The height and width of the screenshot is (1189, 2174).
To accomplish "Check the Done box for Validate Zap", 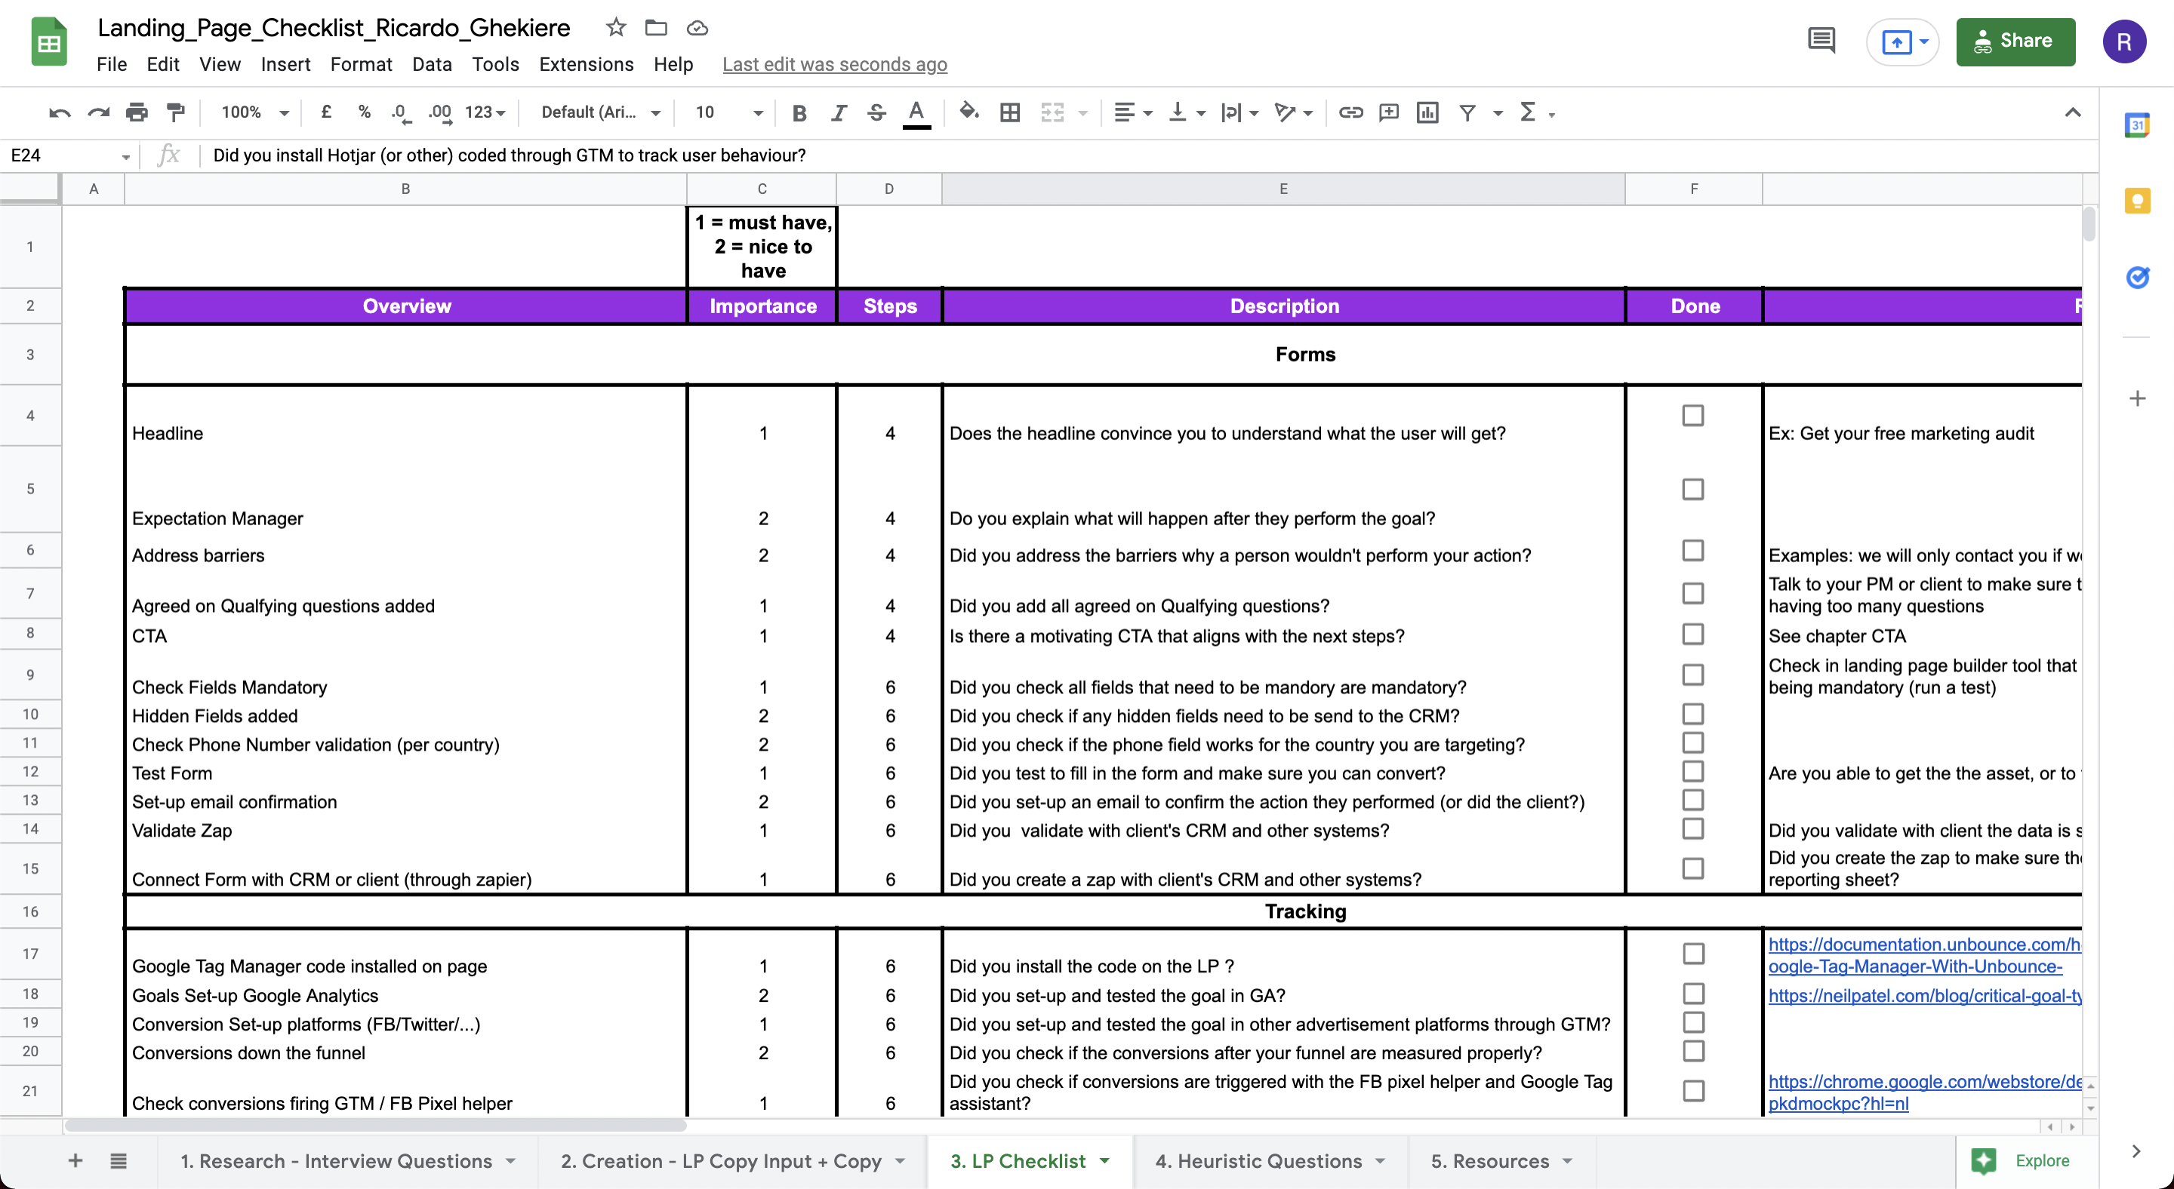I will 1693,828.
